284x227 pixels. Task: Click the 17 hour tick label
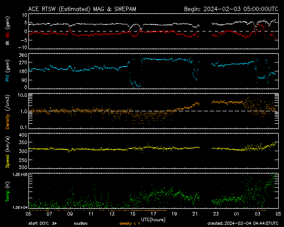coord(154,214)
